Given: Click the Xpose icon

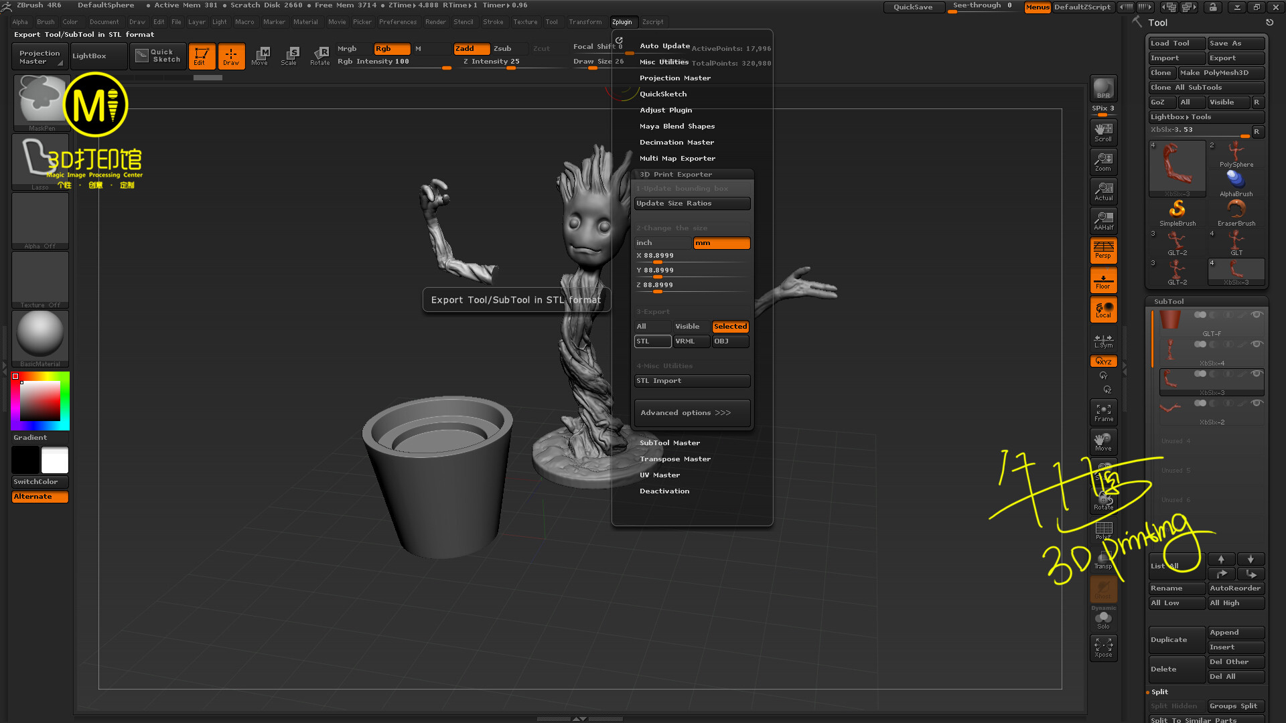Looking at the screenshot, I should point(1103,647).
